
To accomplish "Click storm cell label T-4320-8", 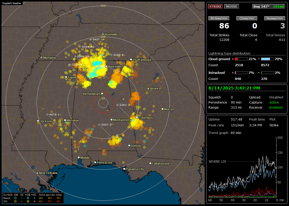I will tap(117, 55).
